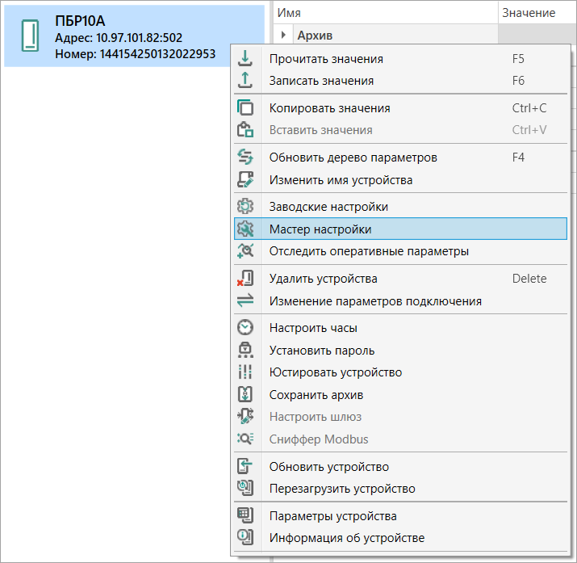This screenshot has height=563, width=577.
Task: Click the two-arrows icon for Изменение параметров подключения
Action: [245, 300]
